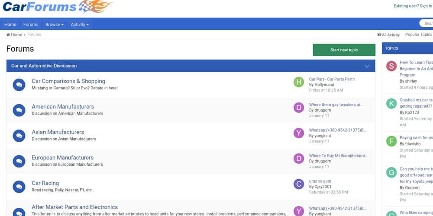The image size is (433, 216).
Task: Open Kp2173's K avatar in Topics
Action: pyautogui.click(x=391, y=104)
